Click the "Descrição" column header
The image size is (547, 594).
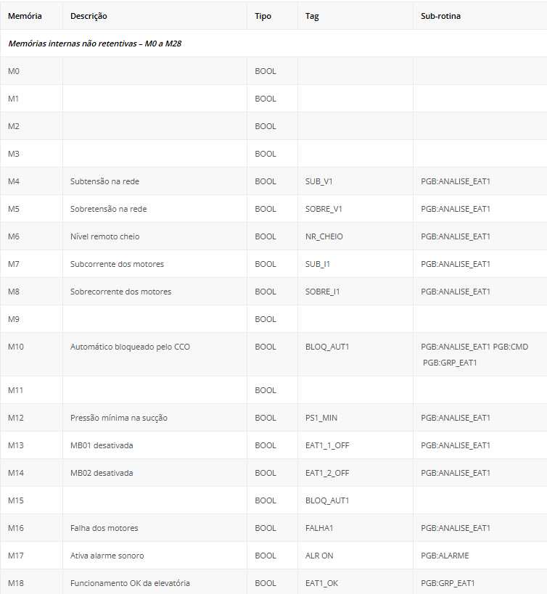coord(89,16)
